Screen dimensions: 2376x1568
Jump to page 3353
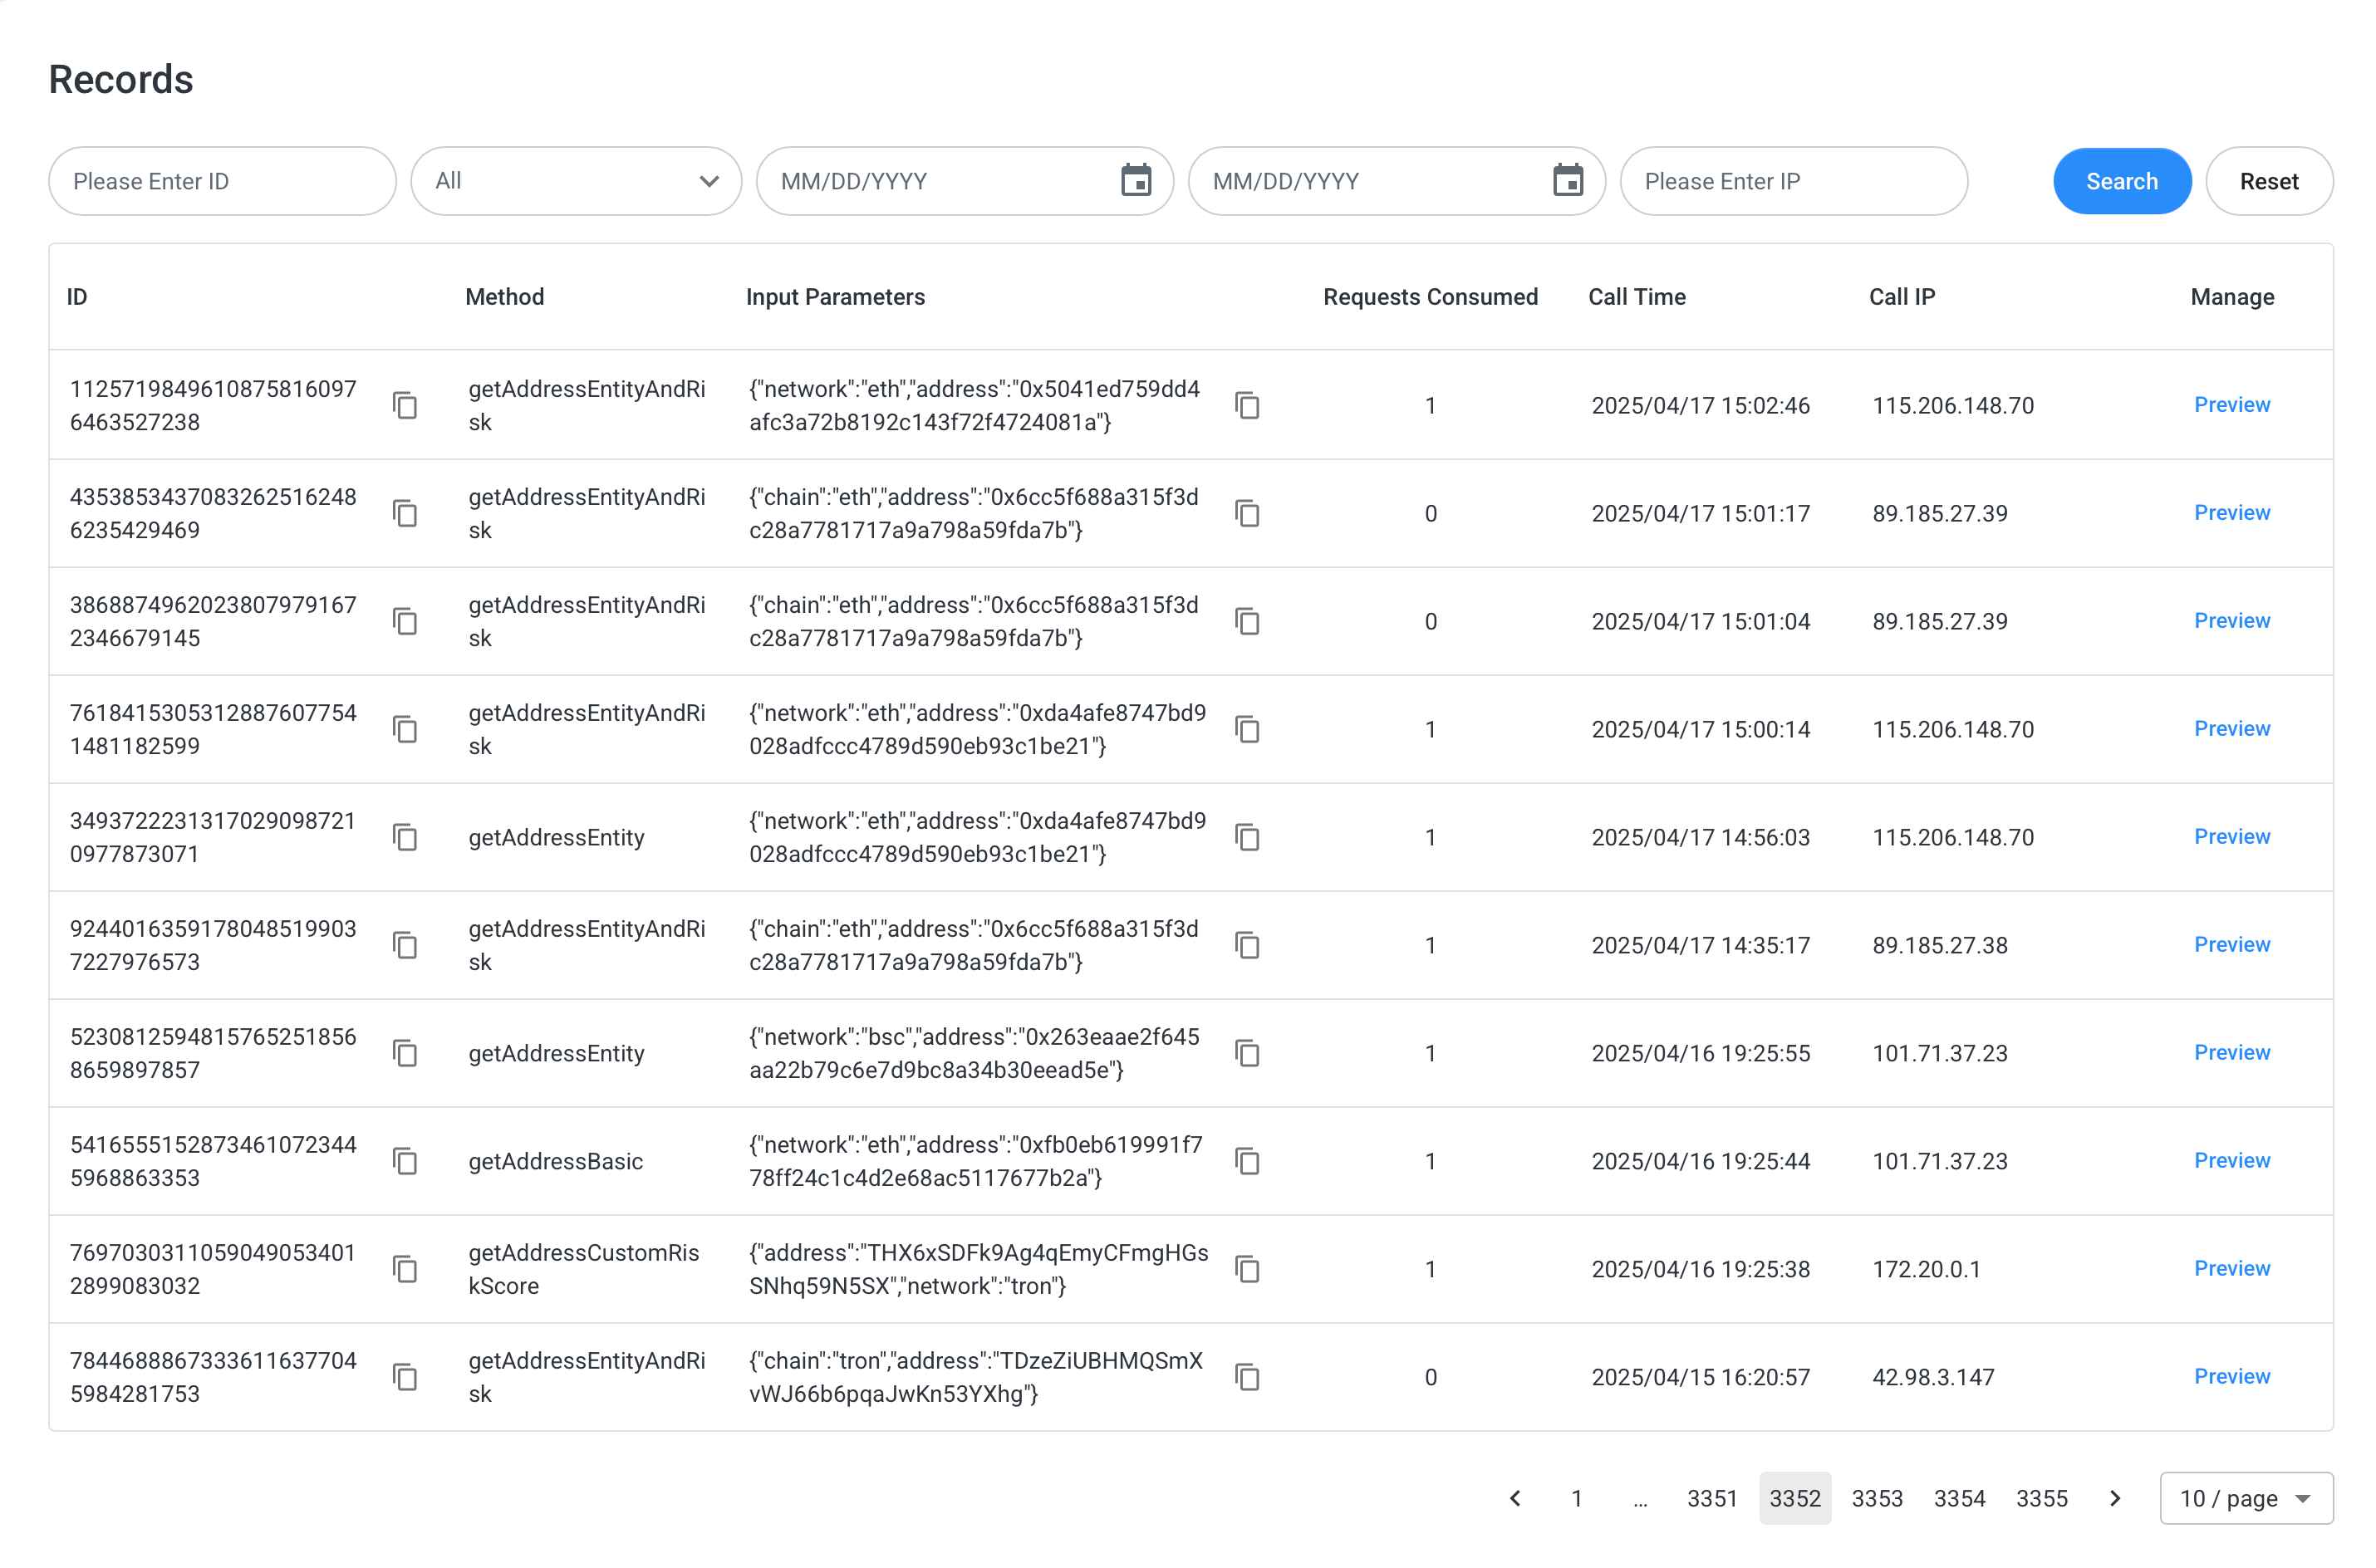pyautogui.click(x=1876, y=1498)
